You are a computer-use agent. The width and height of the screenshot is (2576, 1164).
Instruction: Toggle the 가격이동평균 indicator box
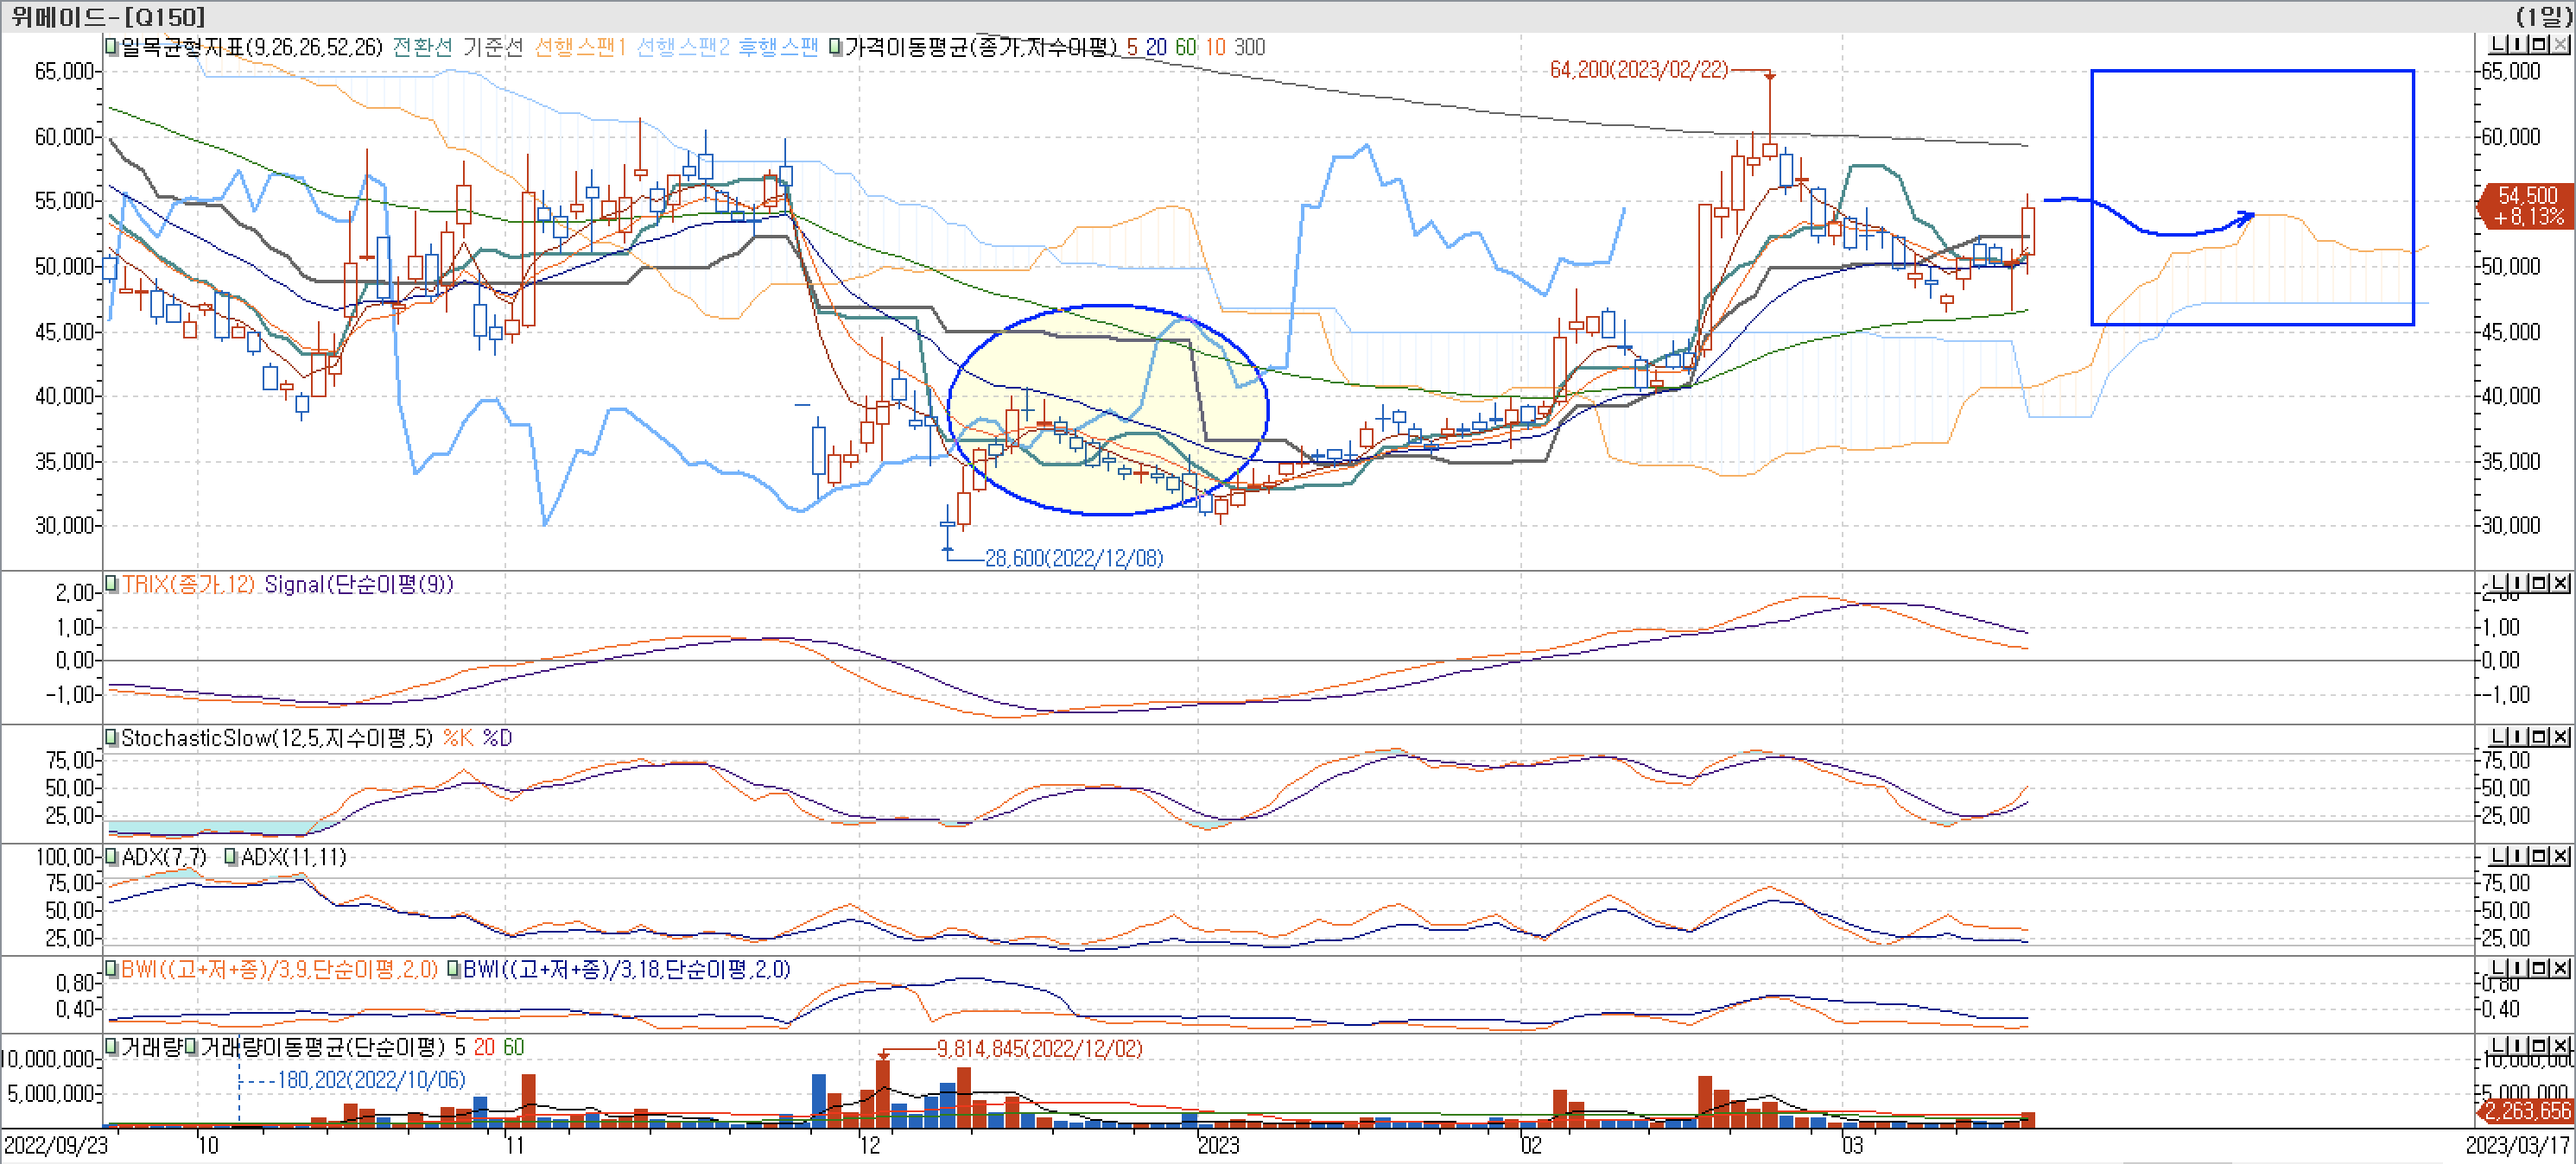point(836,46)
